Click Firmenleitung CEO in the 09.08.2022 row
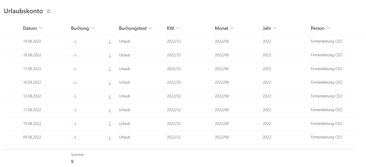 pyautogui.click(x=326, y=137)
